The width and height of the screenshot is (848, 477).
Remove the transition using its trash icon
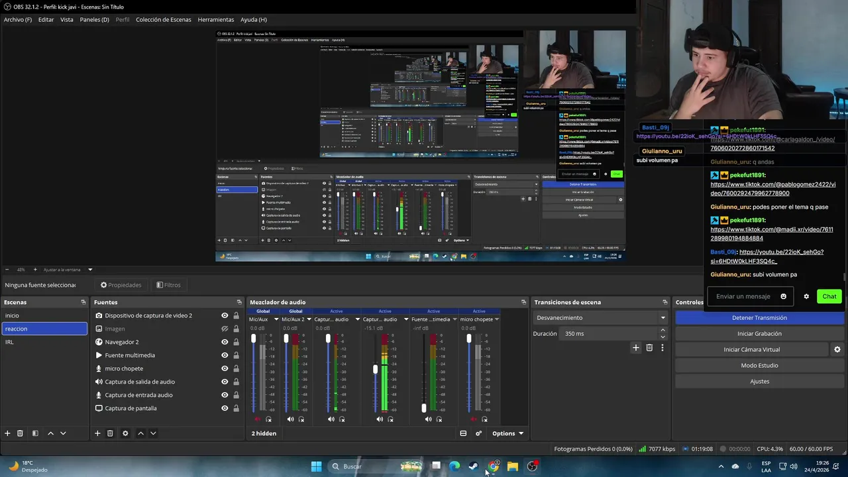point(649,347)
